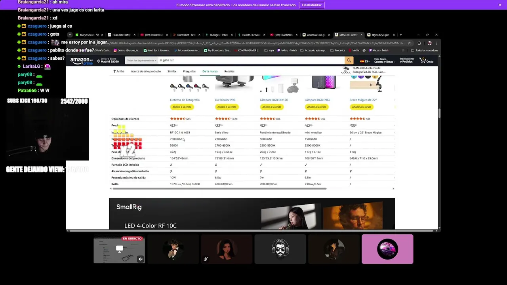Jump to top with 'Arriba' arrow
Image resolution: width=507 pixels, height=285 pixels.
coord(118,71)
